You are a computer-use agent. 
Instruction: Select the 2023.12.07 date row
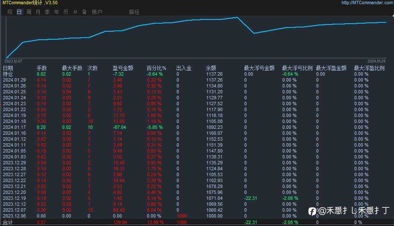click(x=14, y=210)
